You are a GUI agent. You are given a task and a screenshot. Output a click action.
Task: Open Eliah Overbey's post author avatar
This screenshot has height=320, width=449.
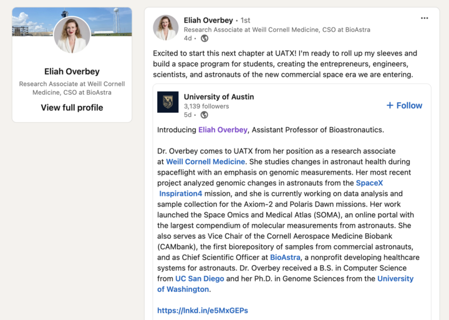[166, 27]
